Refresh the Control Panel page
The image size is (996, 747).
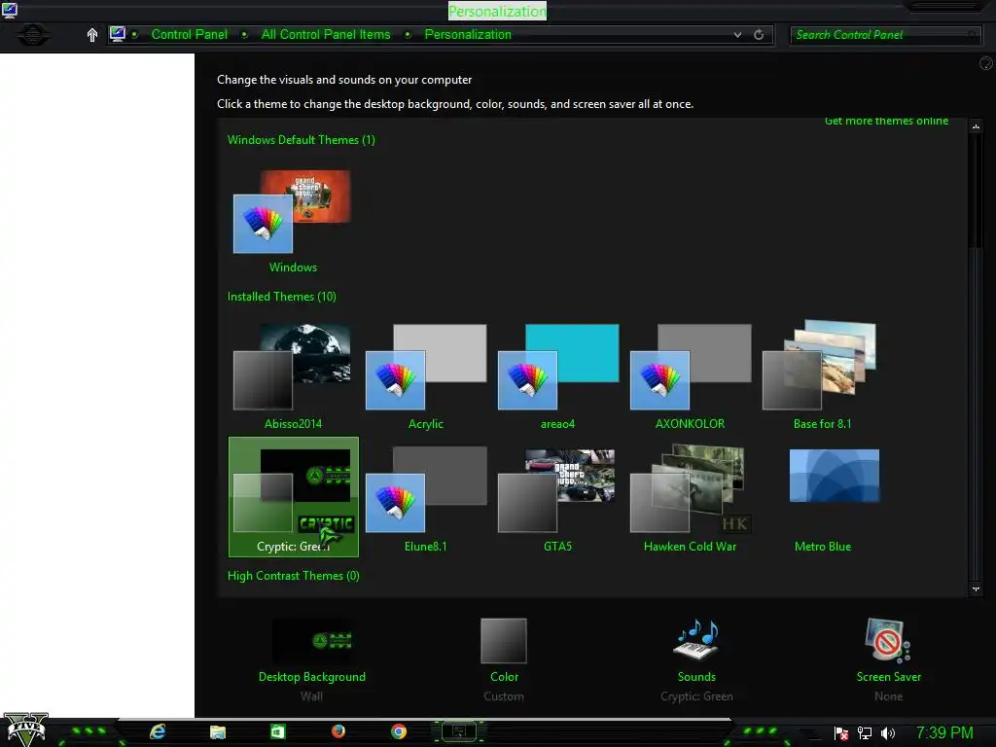pos(759,35)
